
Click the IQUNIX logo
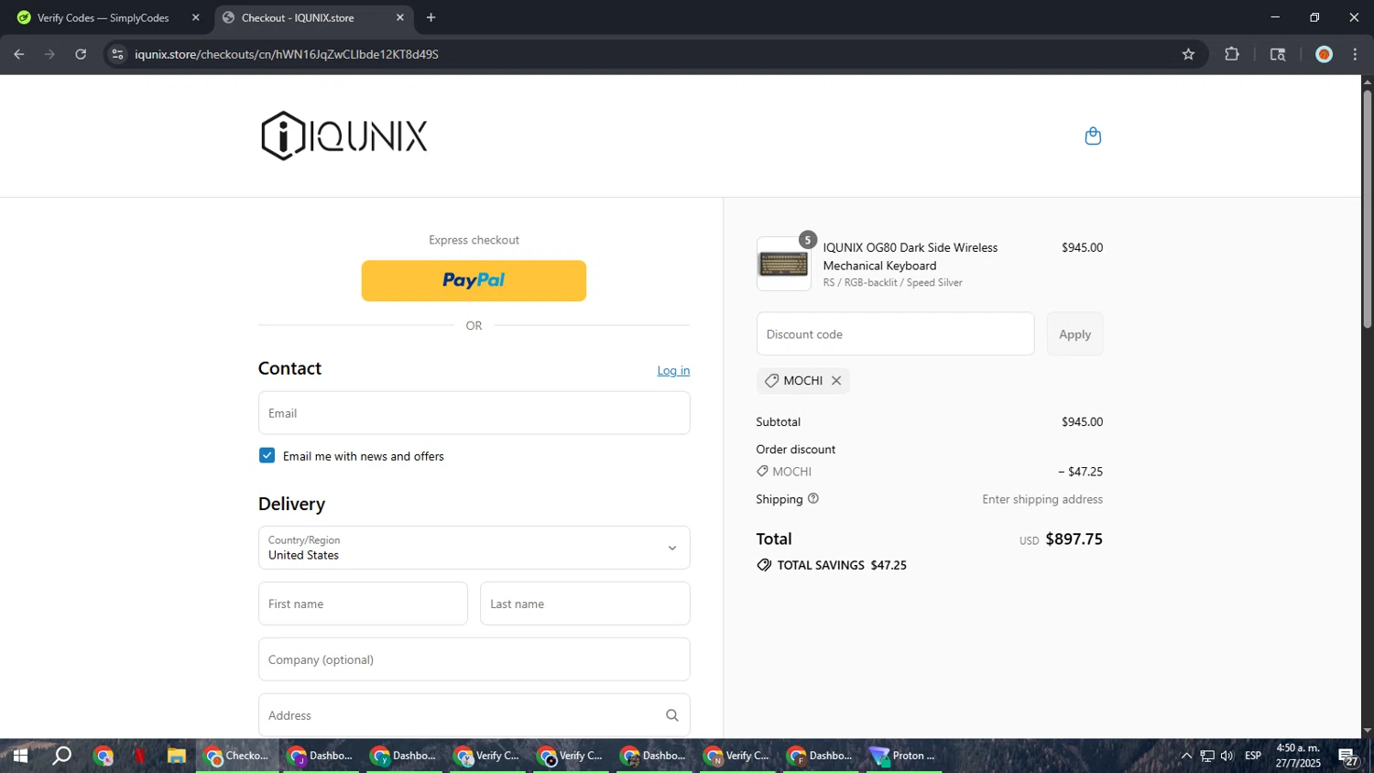point(344,136)
